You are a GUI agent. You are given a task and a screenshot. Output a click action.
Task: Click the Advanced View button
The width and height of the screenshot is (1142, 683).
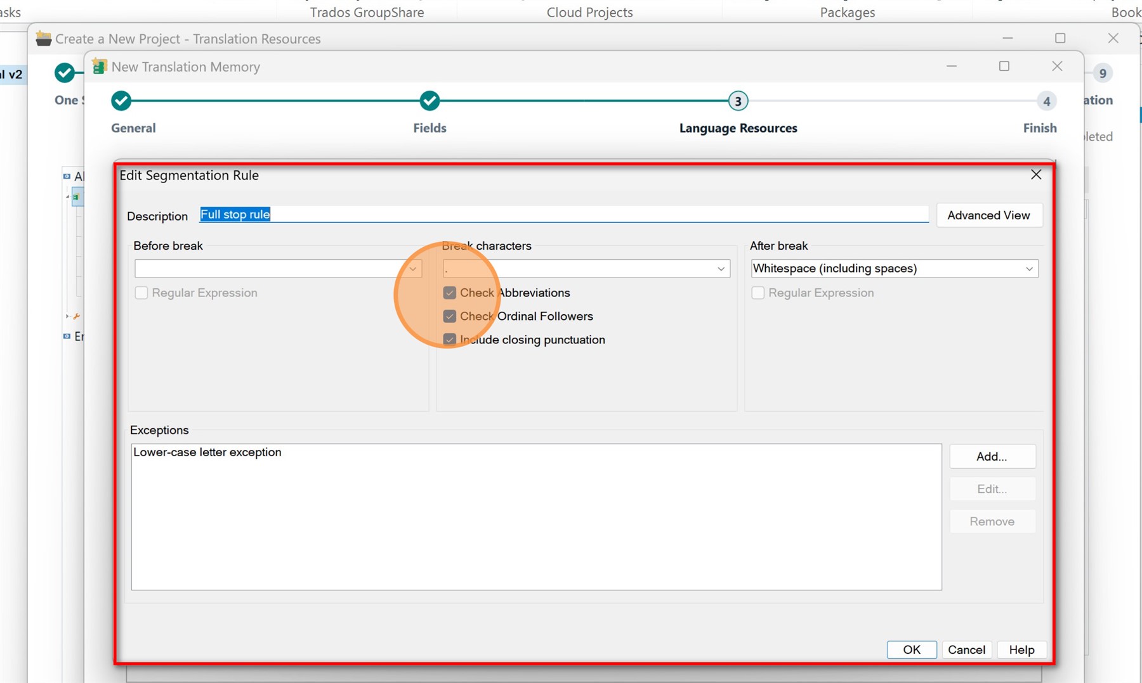[988, 215]
